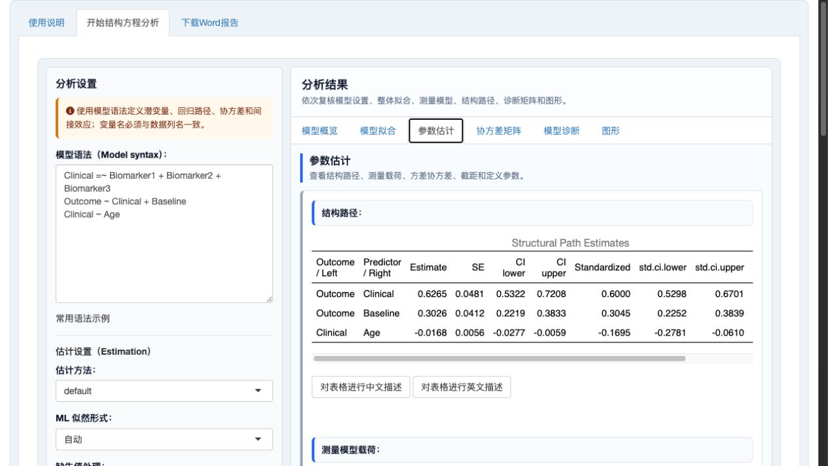Click the Predictor cell Baseline
The height and width of the screenshot is (466, 828).
pos(382,314)
